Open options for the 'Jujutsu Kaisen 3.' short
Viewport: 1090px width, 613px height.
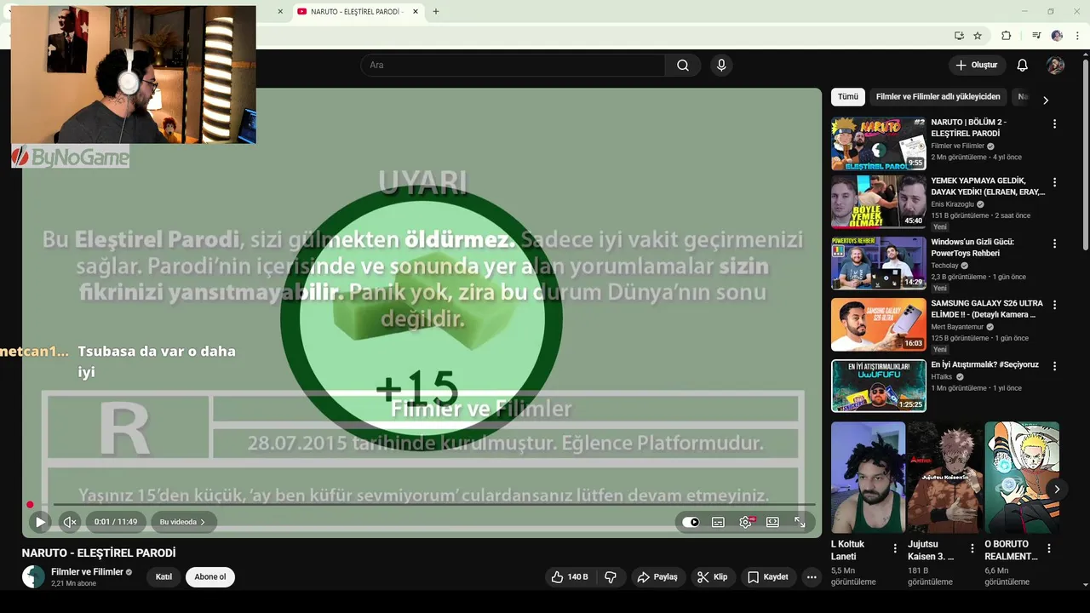click(x=972, y=549)
